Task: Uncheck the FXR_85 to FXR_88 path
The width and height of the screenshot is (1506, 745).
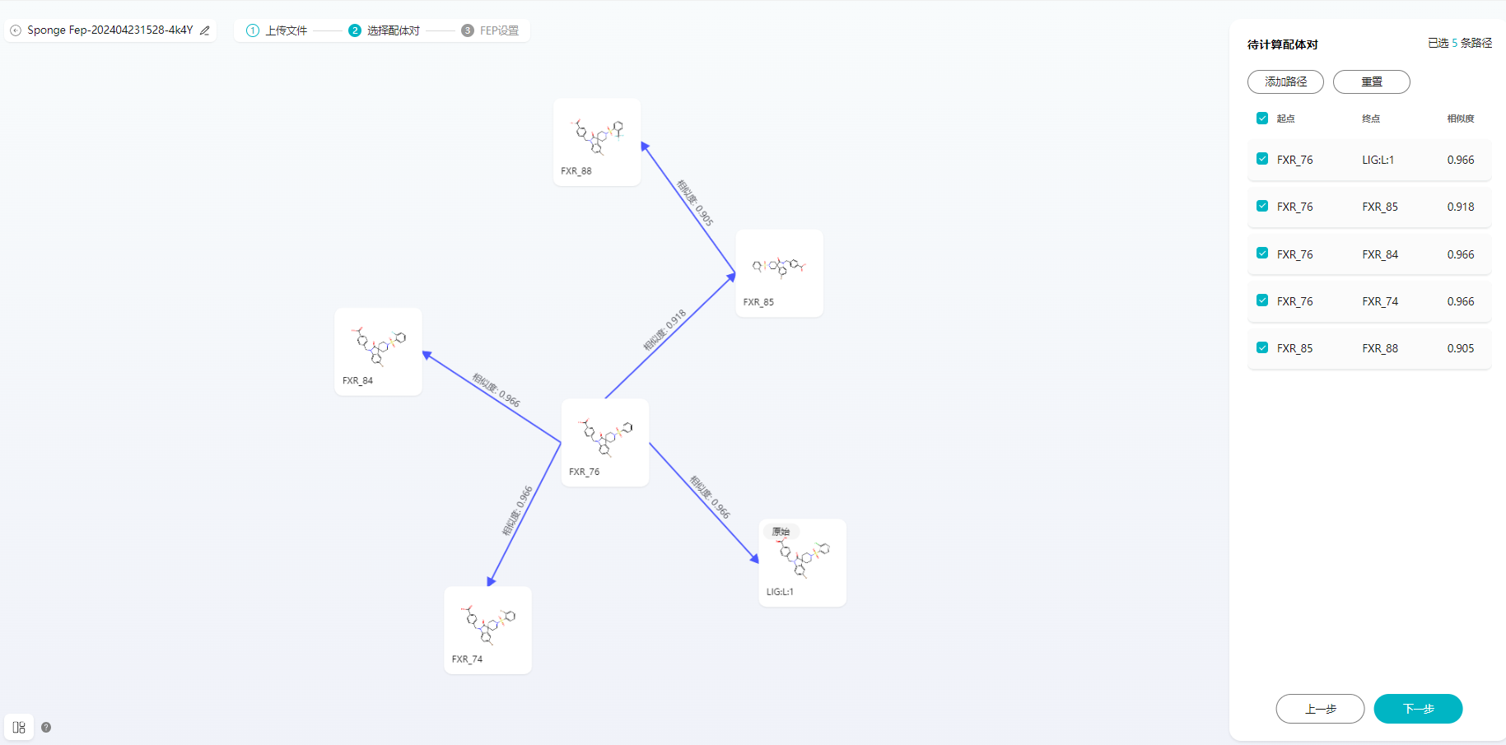Action: [x=1261, y=347]
